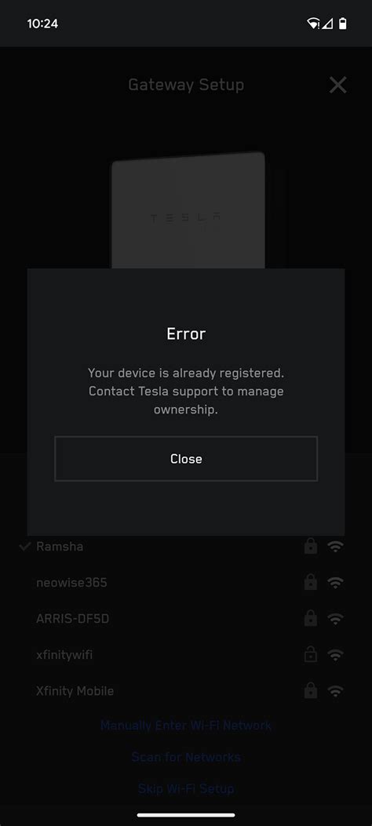Tap the unlocked padlock beside xfinitywifi
The image size is (372, 826).
click(x=311, y=654)
